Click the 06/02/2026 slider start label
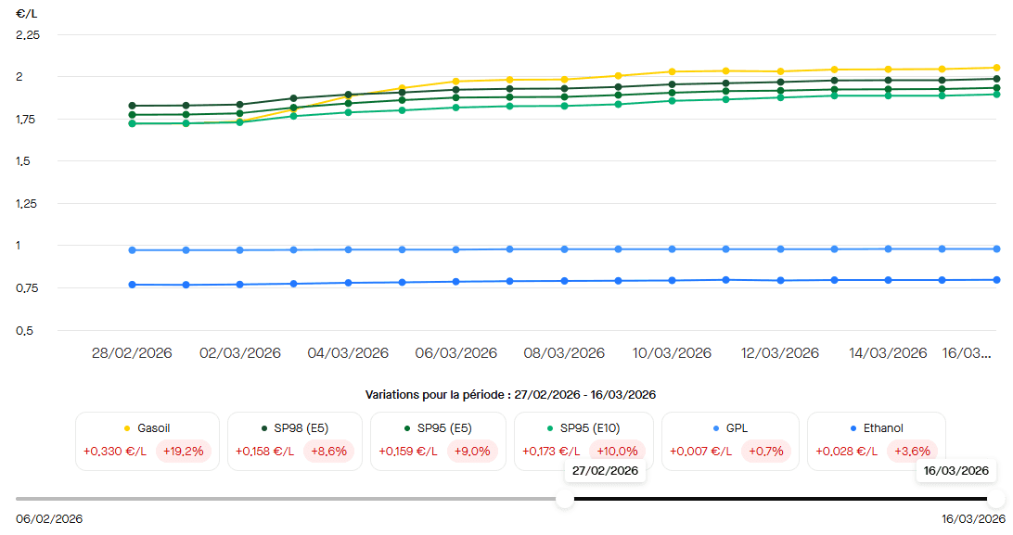Image resolution: width=1013 pixels, height=535 pixels. pos(49,519)
